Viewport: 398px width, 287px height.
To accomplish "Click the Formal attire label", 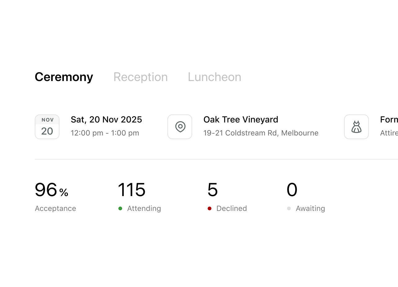I will [x=389, y=120].
